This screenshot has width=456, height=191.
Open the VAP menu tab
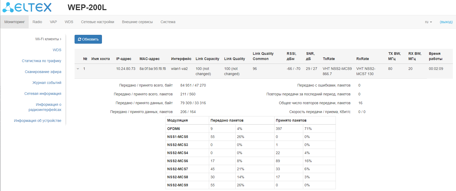point(53,22)
